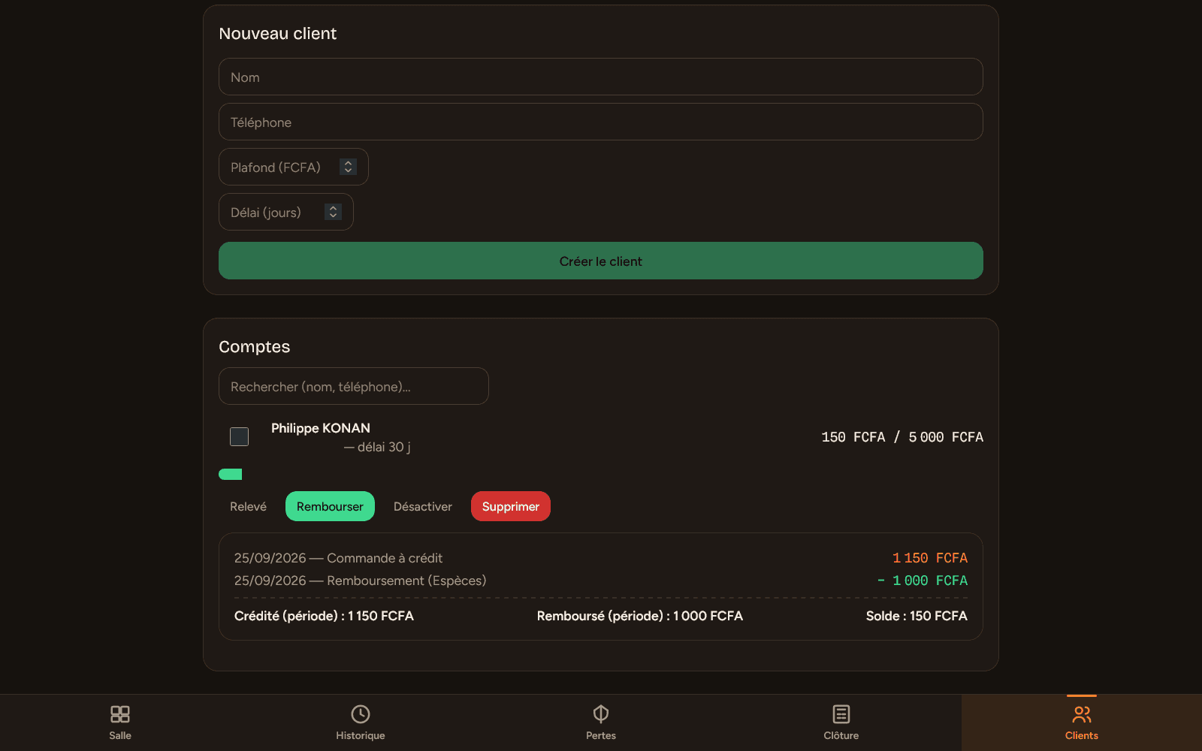This screenshot has height=751, width=1202.
Task: Click the green credit usage progress bar
Action: (230, 474)
